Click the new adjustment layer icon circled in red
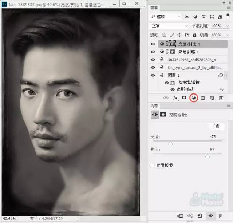The image size is (233, 223). pyautogui.click(x=194, y=98)
